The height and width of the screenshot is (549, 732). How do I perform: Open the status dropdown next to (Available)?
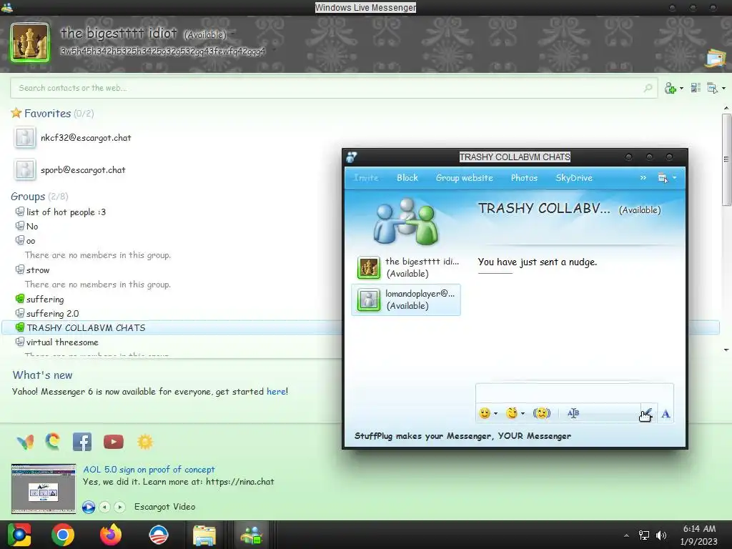232,34
